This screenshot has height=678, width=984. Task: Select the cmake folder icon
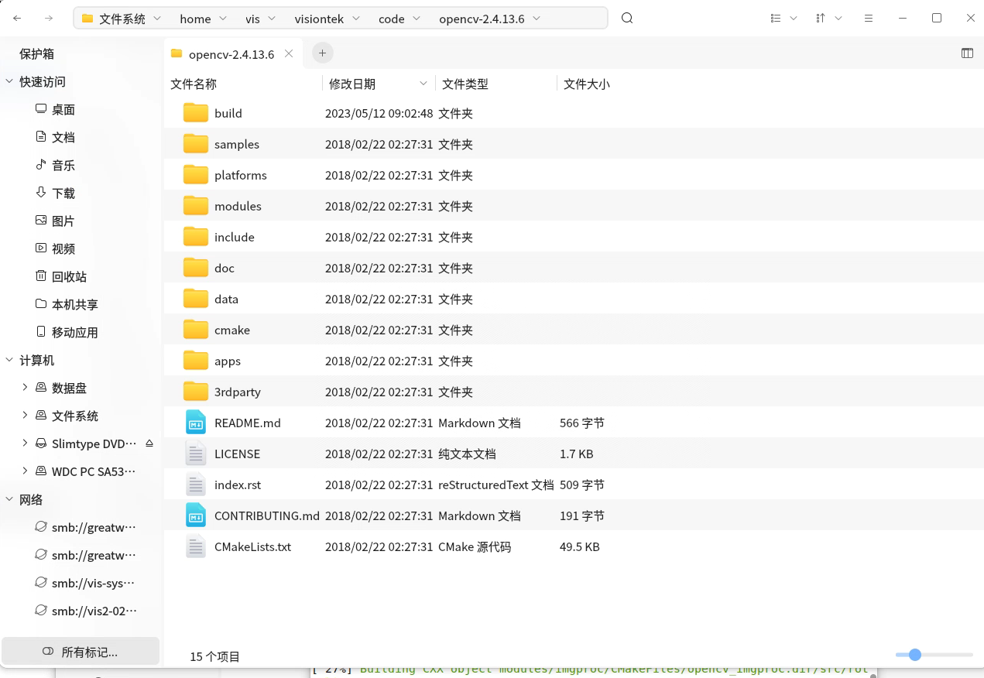pos(196,330)
